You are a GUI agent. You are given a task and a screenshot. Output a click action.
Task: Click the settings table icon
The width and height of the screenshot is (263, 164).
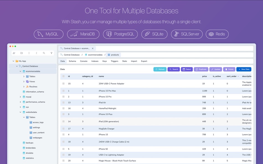tap(31, 128)
